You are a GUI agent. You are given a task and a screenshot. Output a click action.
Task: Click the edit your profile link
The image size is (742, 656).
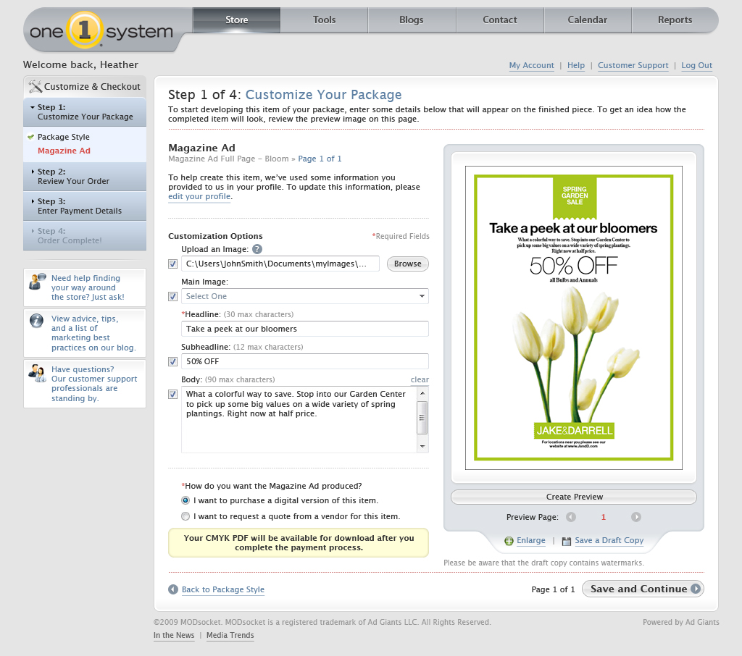tap(199, 196)
